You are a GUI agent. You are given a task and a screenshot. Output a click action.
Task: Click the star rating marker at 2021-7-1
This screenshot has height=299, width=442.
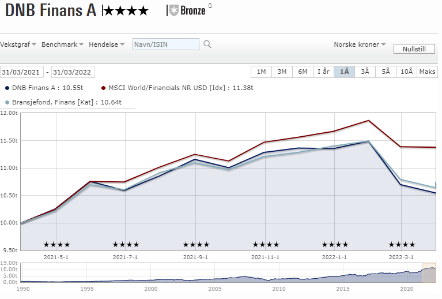pos(126,245)
